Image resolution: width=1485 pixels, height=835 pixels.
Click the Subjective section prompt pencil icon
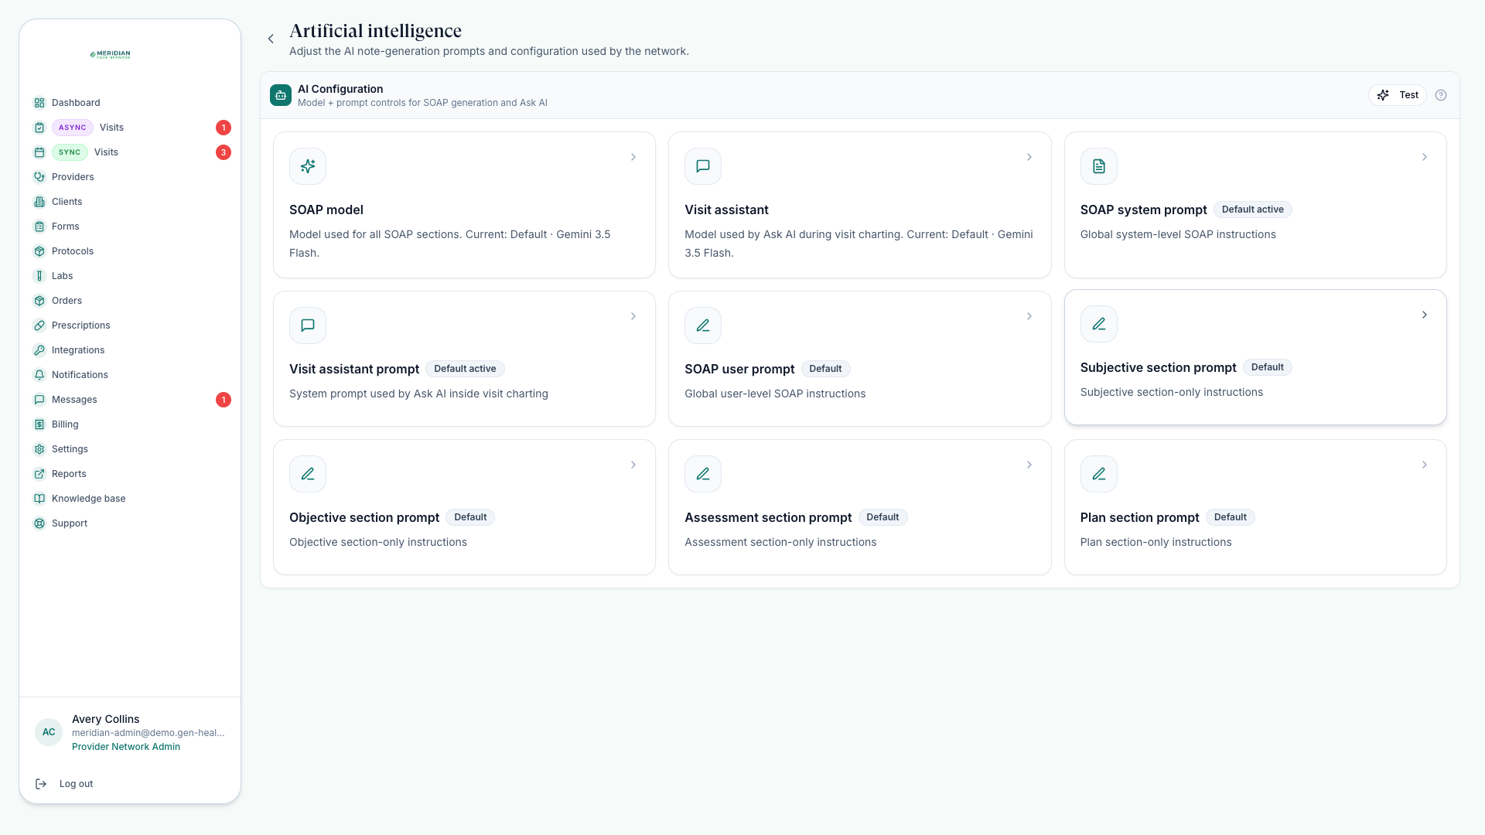pyautogui.click(x=1099, y=324)
